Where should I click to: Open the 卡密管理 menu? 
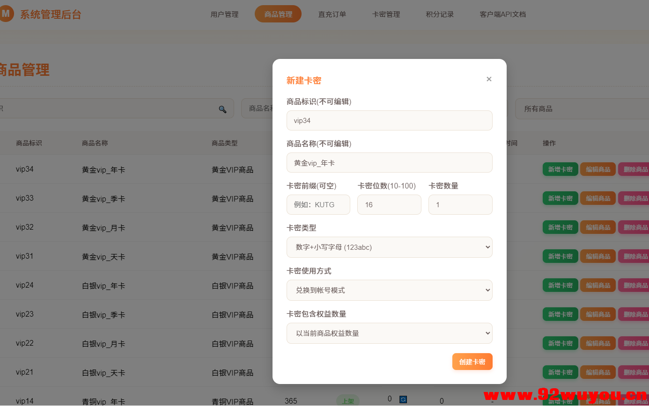pos(386,14)
